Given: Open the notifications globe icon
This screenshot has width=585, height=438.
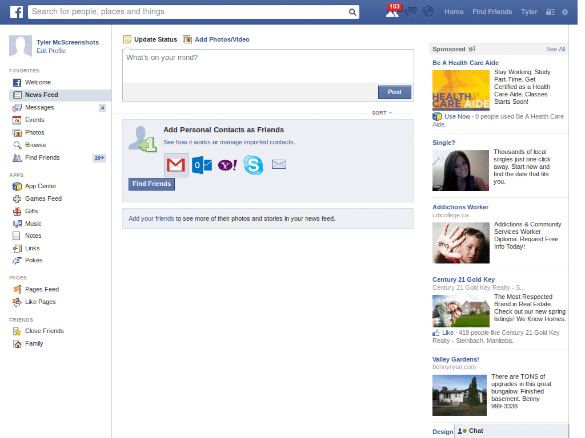Looking at the screenshot, I should (428, 12).
